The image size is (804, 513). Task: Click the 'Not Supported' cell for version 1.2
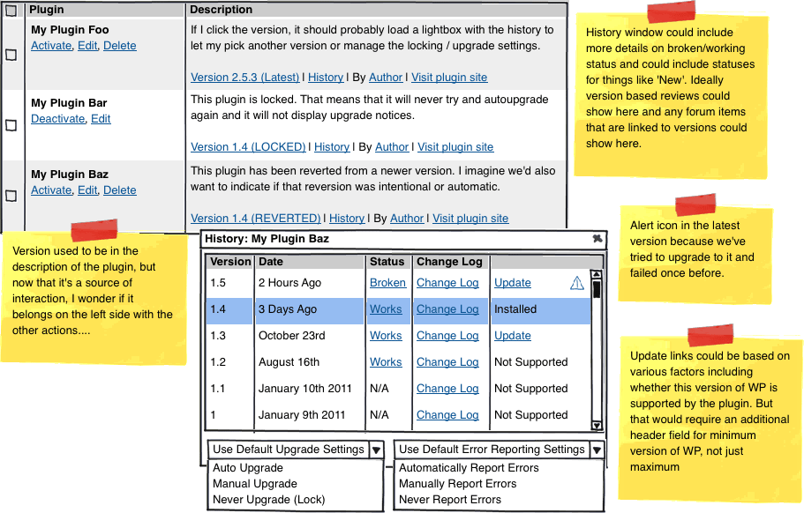coord(531,362)
